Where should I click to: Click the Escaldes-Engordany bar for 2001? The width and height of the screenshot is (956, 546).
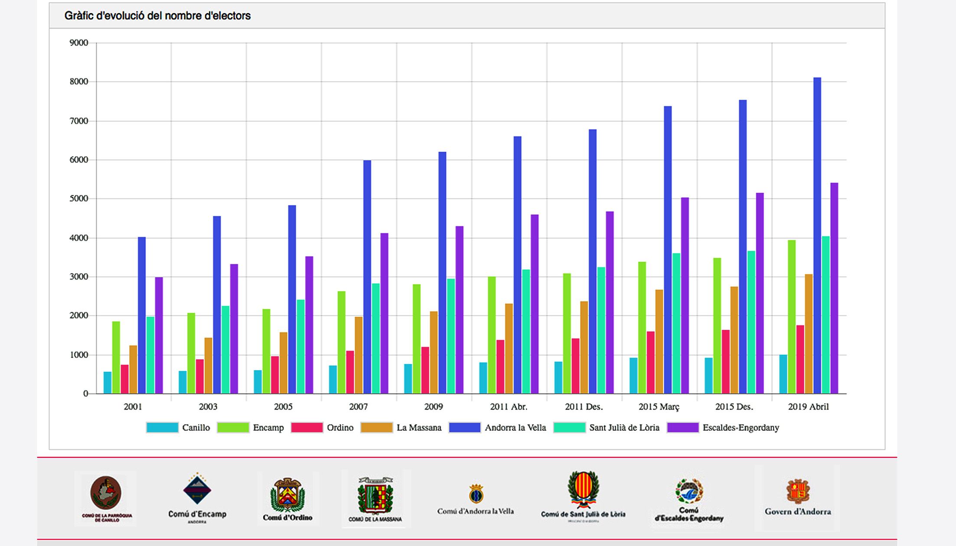159,335
